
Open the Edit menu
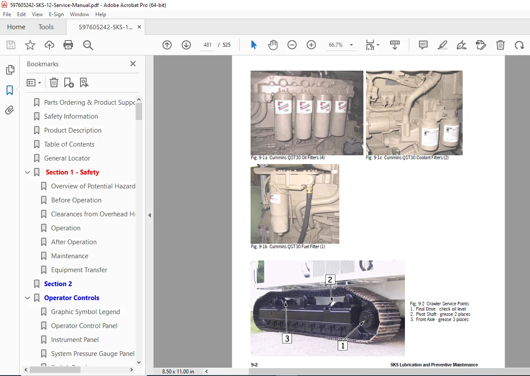click(22, 14)
